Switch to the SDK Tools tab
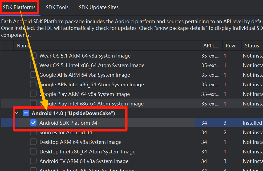Image resolution: width=263 pixels, height=171 pixels. pyautogui.click(x=57, y=7)
